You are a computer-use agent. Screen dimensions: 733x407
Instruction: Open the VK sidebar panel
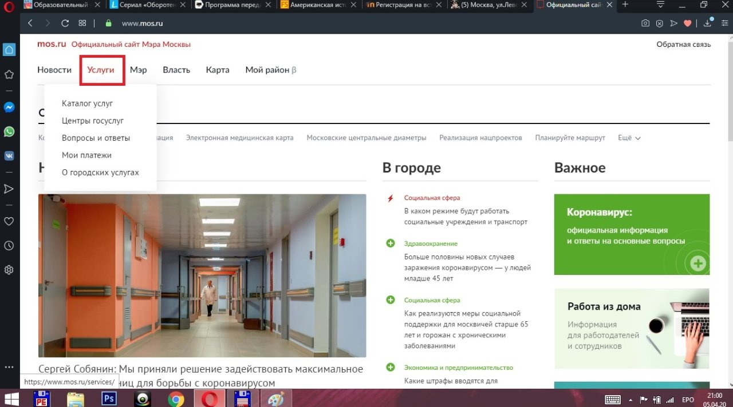tap(9, 155)
